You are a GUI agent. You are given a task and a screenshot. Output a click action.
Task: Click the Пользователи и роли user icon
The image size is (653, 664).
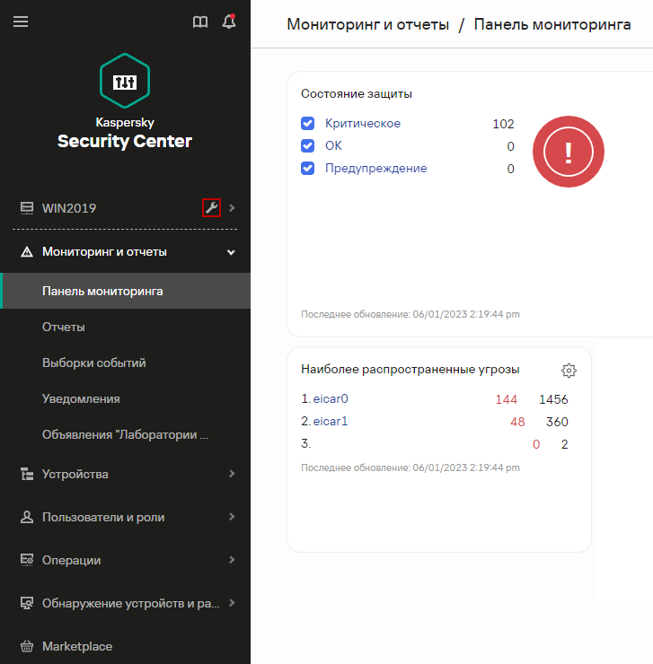[x=27, y=517]
